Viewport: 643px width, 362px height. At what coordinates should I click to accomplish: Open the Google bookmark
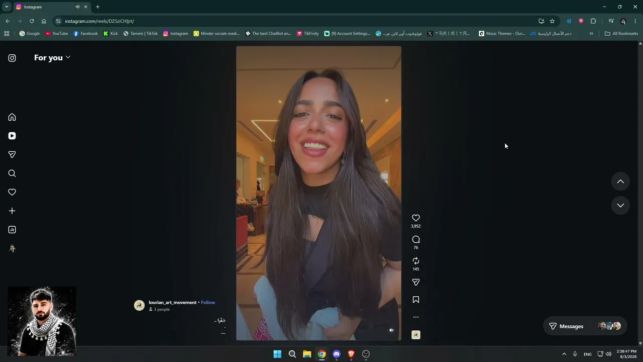30,34
